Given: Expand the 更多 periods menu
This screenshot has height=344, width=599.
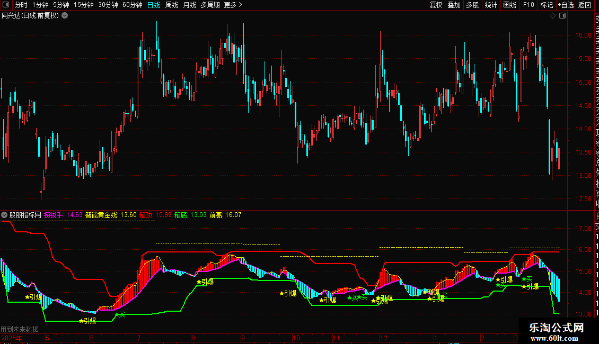Looking at the screenshot, I should point(233,5).
